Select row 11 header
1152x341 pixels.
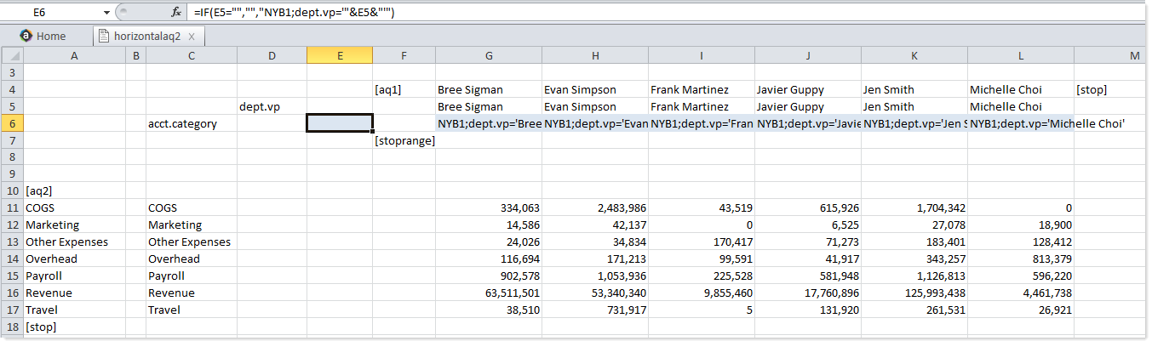[12, 207]
